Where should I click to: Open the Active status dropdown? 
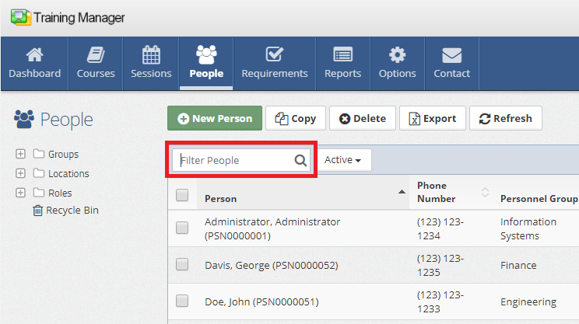343,160
